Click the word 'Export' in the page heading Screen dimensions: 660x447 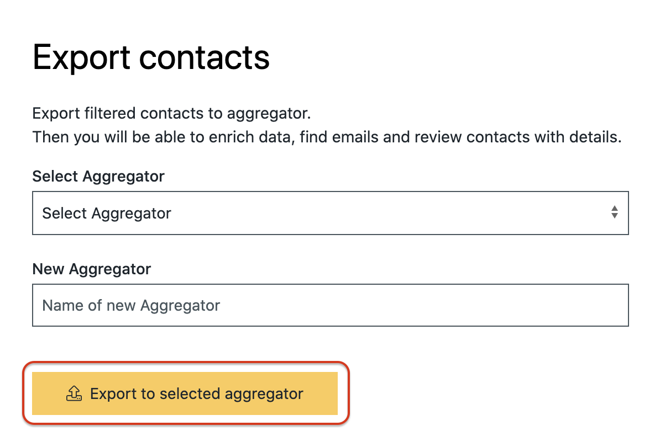82,57
